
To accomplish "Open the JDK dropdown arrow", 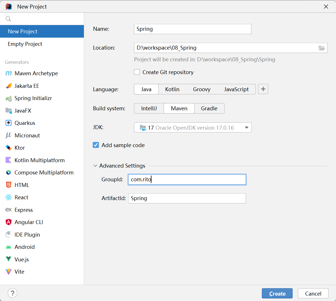I will pos(246,128).
